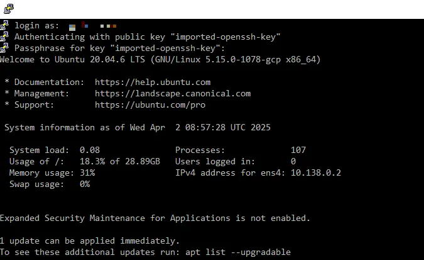Click the PuTTY icon beside "login as:"
Viewport: 424px width, 260px height.
tap(4, 25)
